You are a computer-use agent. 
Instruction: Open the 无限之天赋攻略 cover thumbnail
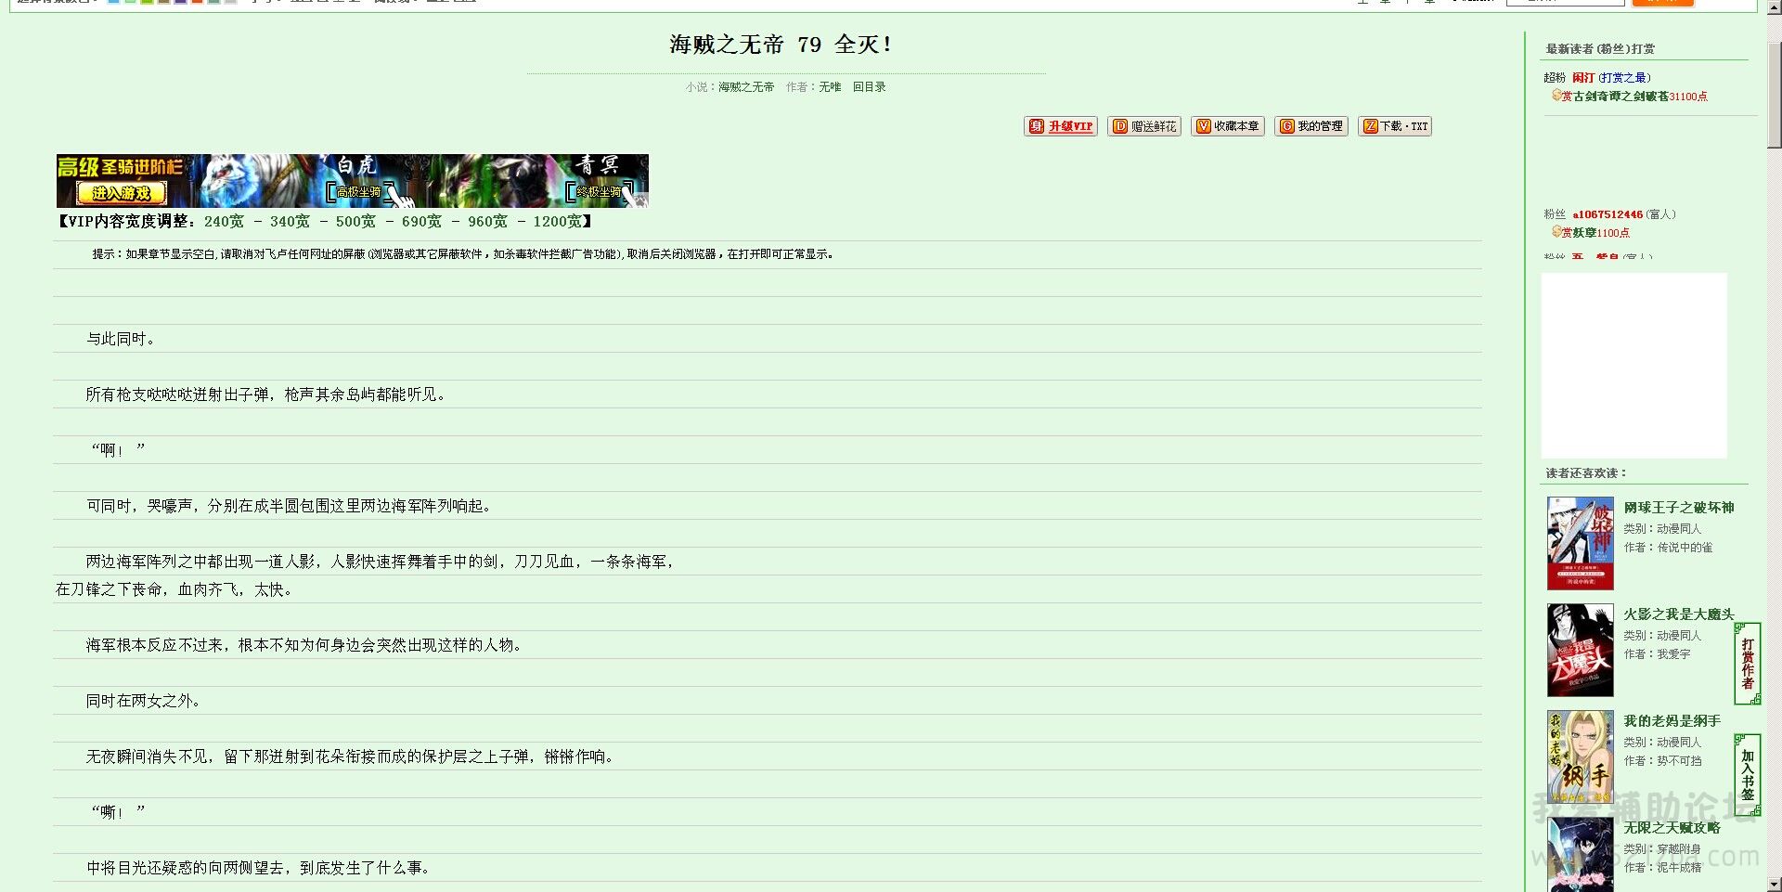pyautogui.click(x=1580, y=854)
